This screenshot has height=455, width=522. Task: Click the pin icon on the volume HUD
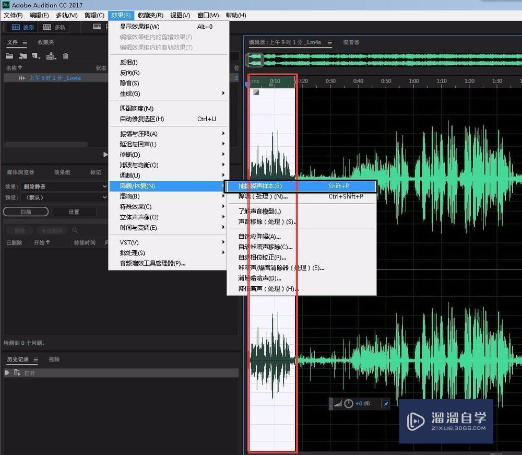coord(386,404)
